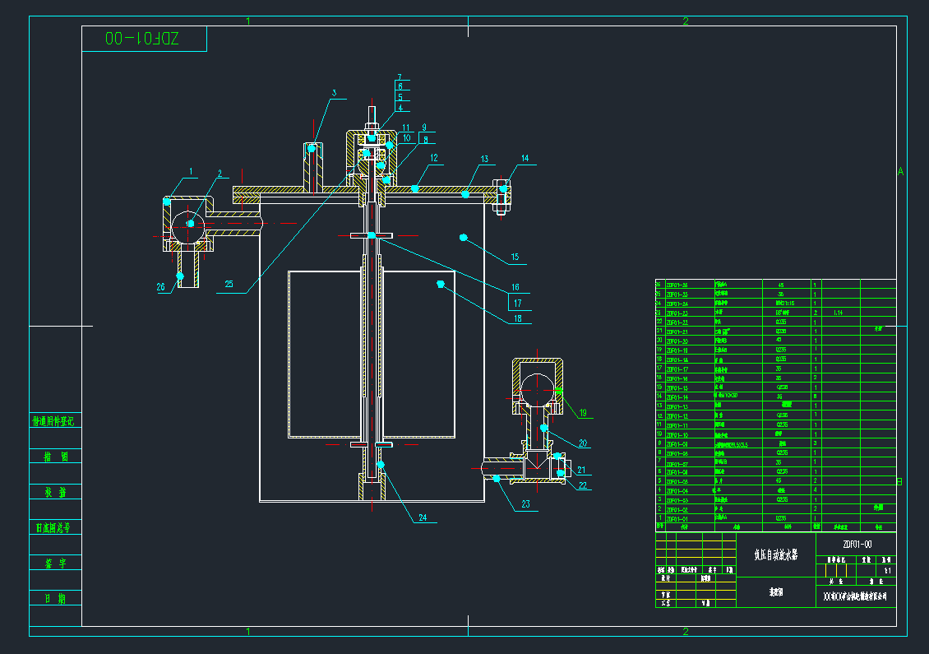Select the 1:1 scale cell

click(886, 570)
